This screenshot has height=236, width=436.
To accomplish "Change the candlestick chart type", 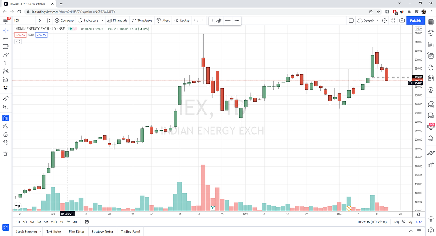I will click(48, 20).
